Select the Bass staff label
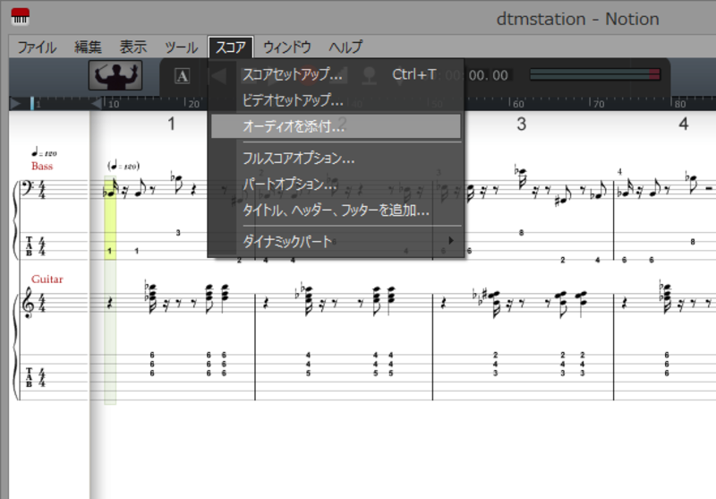The height and width of the screenshot is (499, 716). pos(42,167)
